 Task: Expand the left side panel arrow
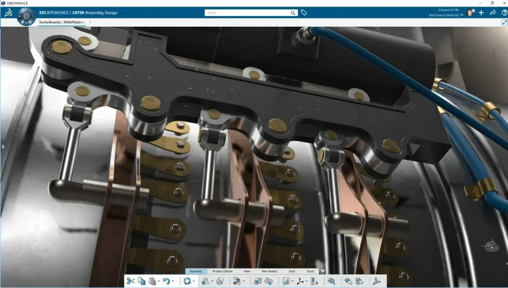coord(3,147)
